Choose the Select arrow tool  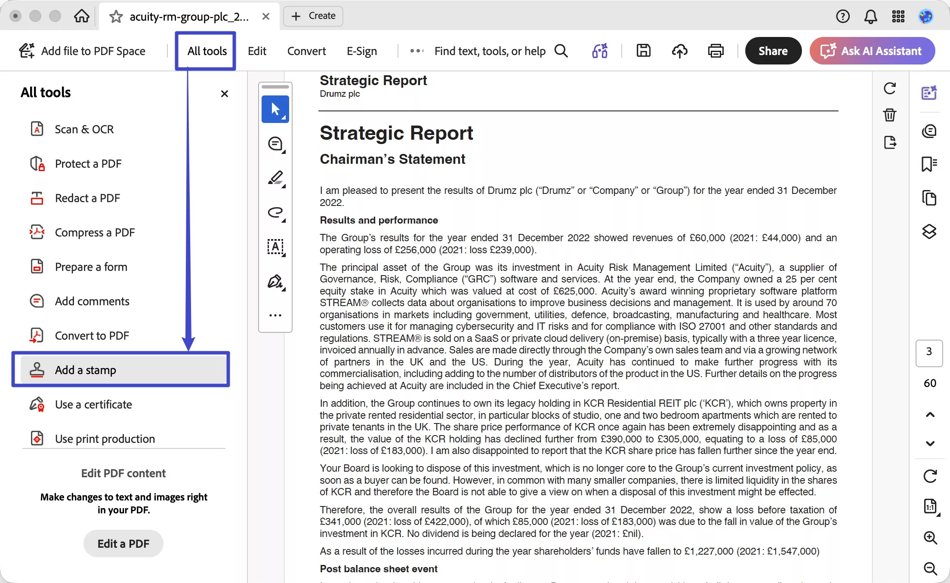coord(275,109)
